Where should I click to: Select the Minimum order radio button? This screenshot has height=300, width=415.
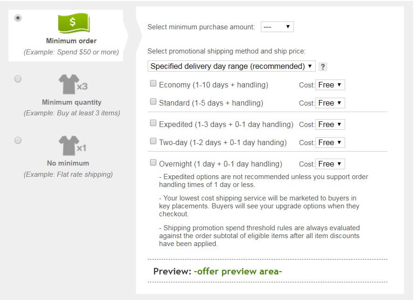18,18
